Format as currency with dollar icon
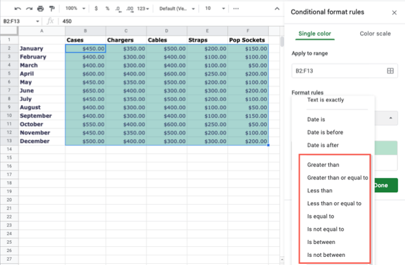Screen dimensions: 405x265 pyautogui.click(x=96, y=9)
